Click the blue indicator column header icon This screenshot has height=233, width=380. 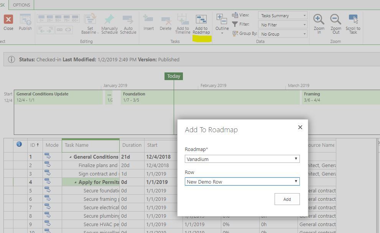tap(19, 144)
